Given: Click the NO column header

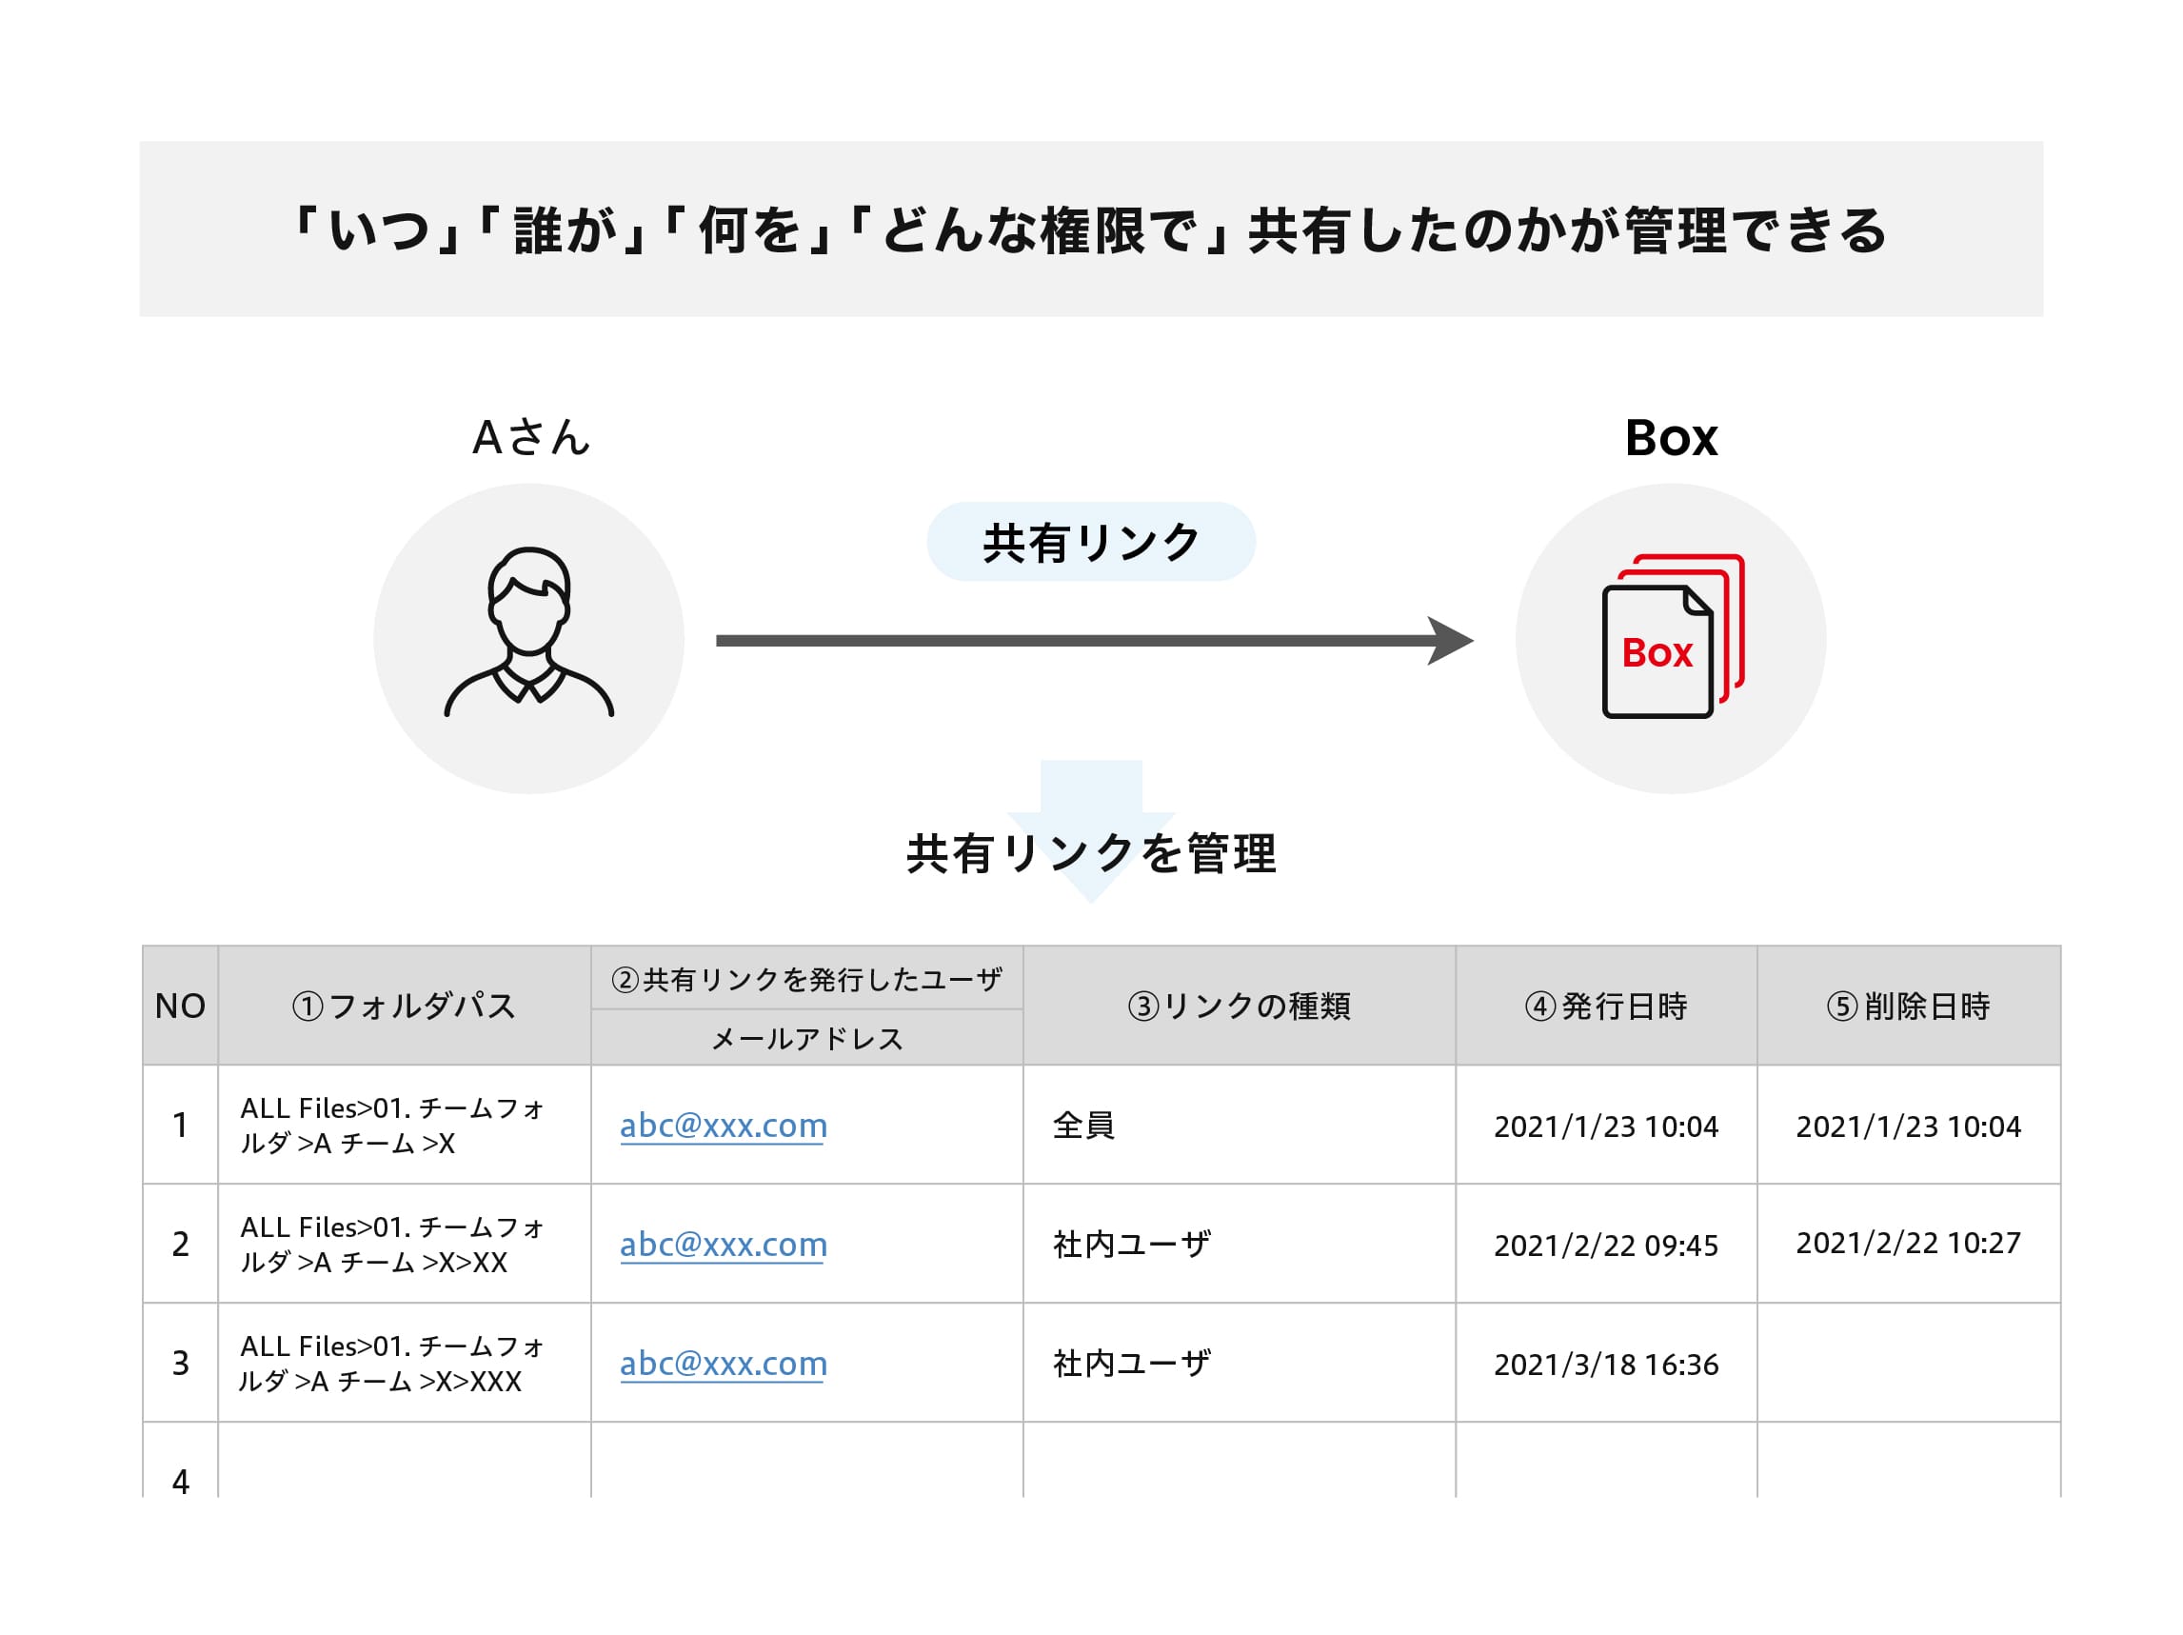Looking at the screenshot, I should (x=180, y=1007).
